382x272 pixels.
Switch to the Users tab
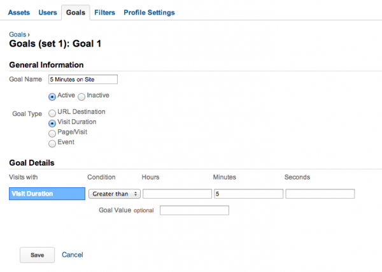[x=48, y=12]
